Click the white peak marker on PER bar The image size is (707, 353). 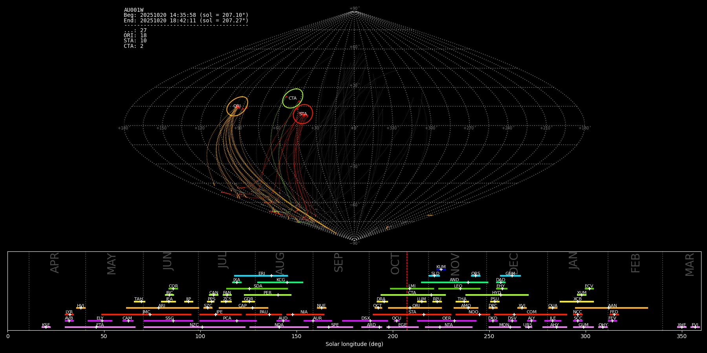tap(278, 295)
